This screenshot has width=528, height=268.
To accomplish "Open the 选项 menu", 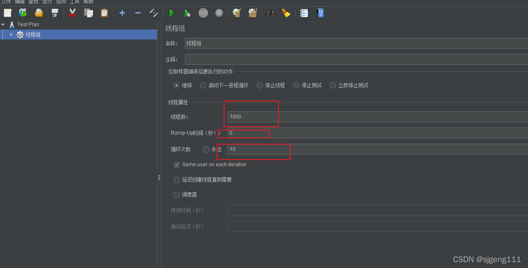I will [61, 2].
